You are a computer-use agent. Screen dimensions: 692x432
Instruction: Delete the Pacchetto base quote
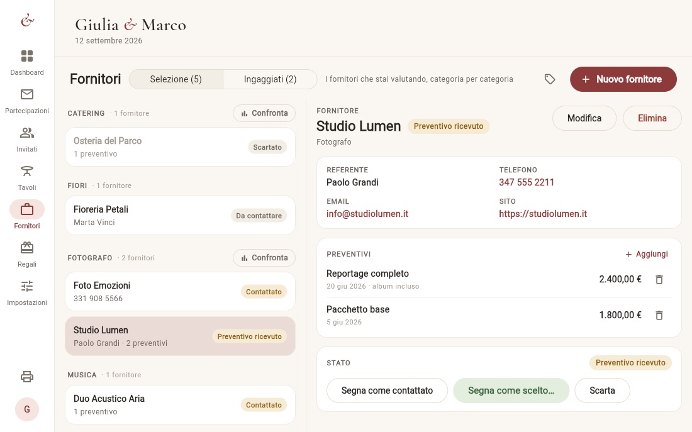pyautogui.click(x=659, y=315)
